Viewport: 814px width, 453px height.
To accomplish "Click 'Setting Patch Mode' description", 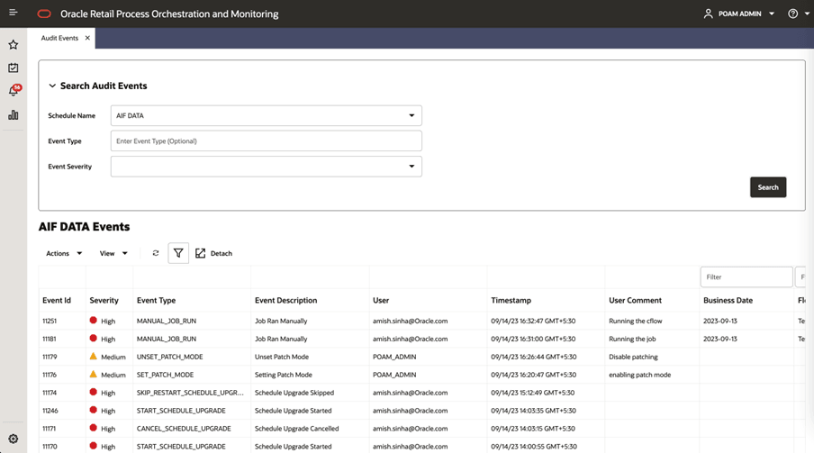I will [284, 375].
